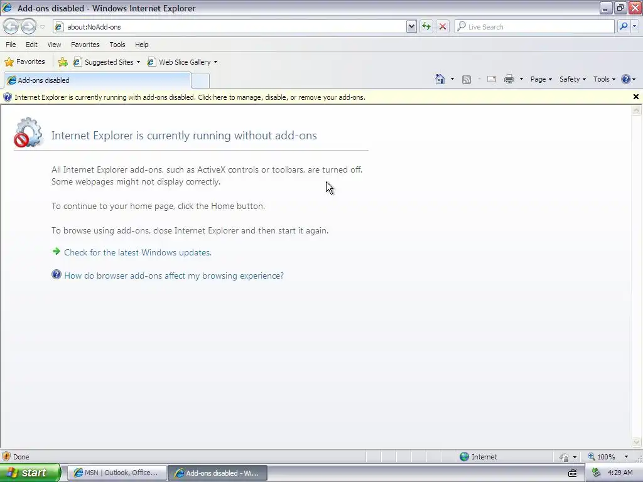Image resolution: width=643 pixels, height=482 pixels.
Task: Click Check for the latest Windows updates link
Action: point(138,252)
